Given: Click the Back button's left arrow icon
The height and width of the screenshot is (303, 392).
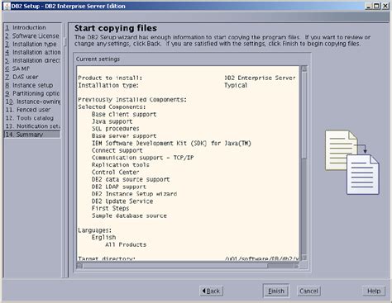Looking at the screenshot, I should click(x=203, y=291).
